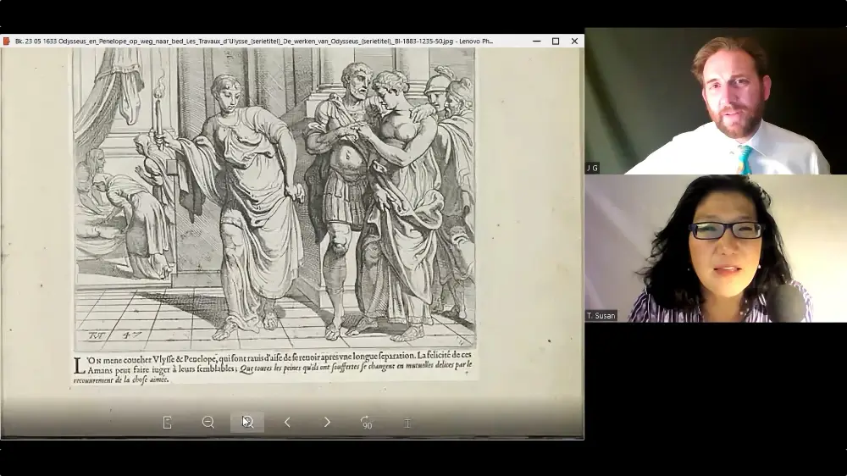The width and height of the screenshot is (847, 476).
Task: Click the engraving of Ulysses and Penelope
Action: click(274, 197)
